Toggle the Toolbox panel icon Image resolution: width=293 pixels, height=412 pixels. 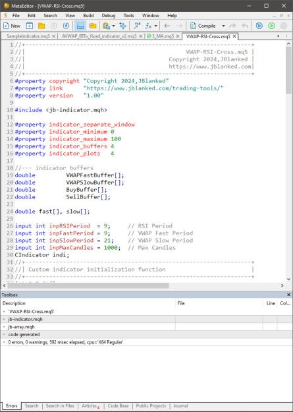coord(80,26)
